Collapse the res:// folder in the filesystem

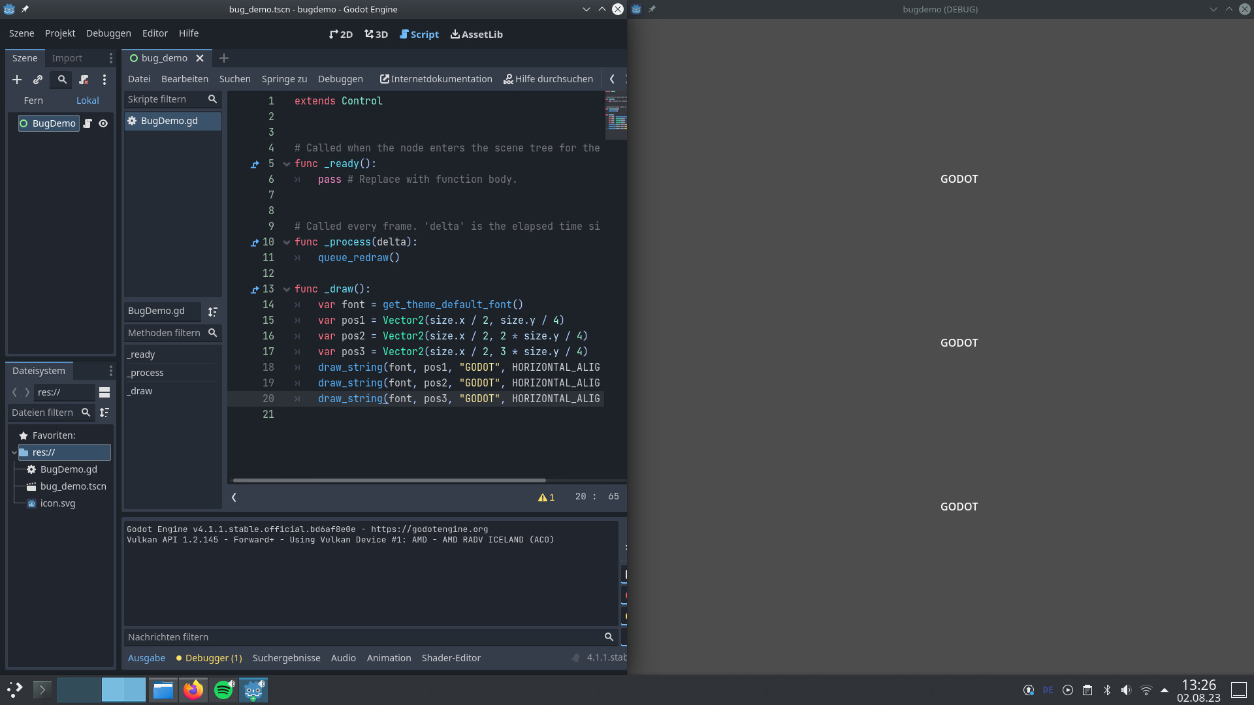[x=14, y=452]
